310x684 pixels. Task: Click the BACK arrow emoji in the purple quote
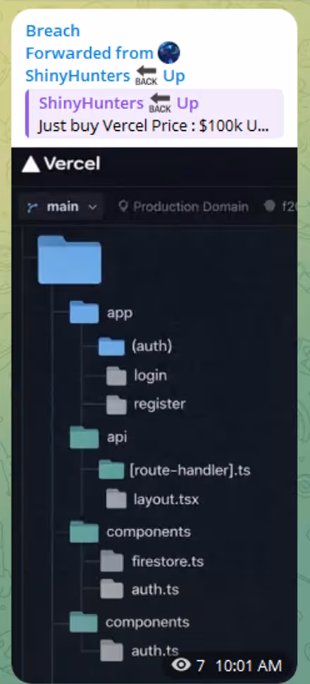pos(160,103)
